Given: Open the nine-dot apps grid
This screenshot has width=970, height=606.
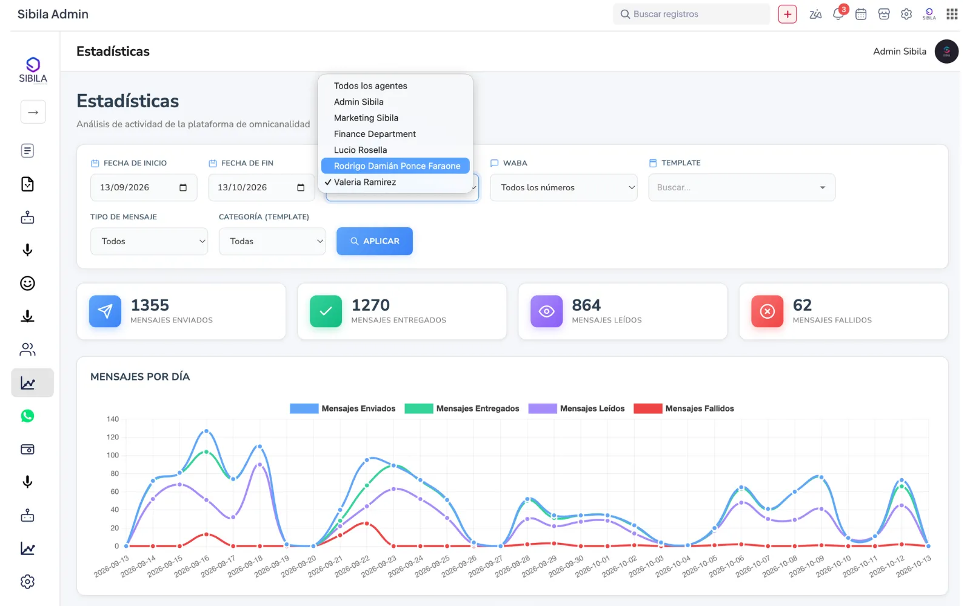Looking at the screenshot, I should pos(952,14).
